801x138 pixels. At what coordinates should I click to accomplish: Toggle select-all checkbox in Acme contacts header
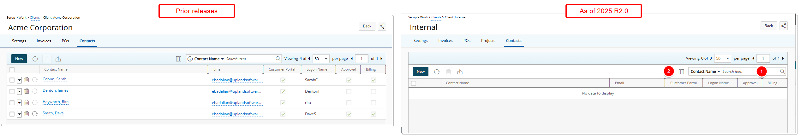12,70
